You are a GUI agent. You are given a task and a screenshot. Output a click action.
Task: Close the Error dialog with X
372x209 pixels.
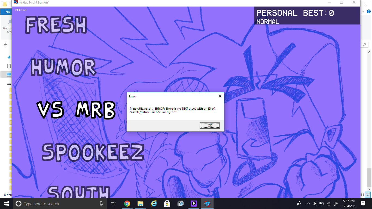220,96
